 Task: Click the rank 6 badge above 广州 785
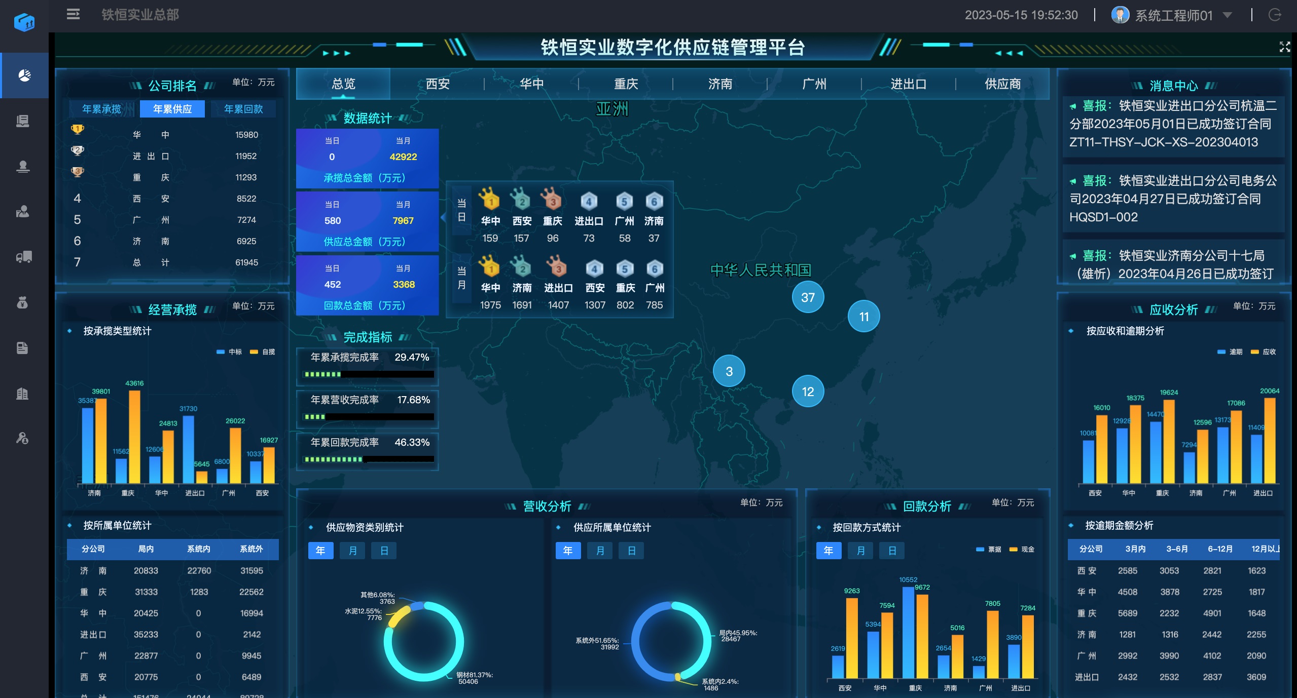pos(655,268)
